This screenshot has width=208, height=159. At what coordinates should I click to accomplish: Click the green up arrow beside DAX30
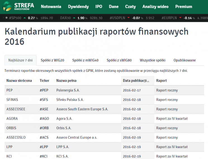[74, 18]
